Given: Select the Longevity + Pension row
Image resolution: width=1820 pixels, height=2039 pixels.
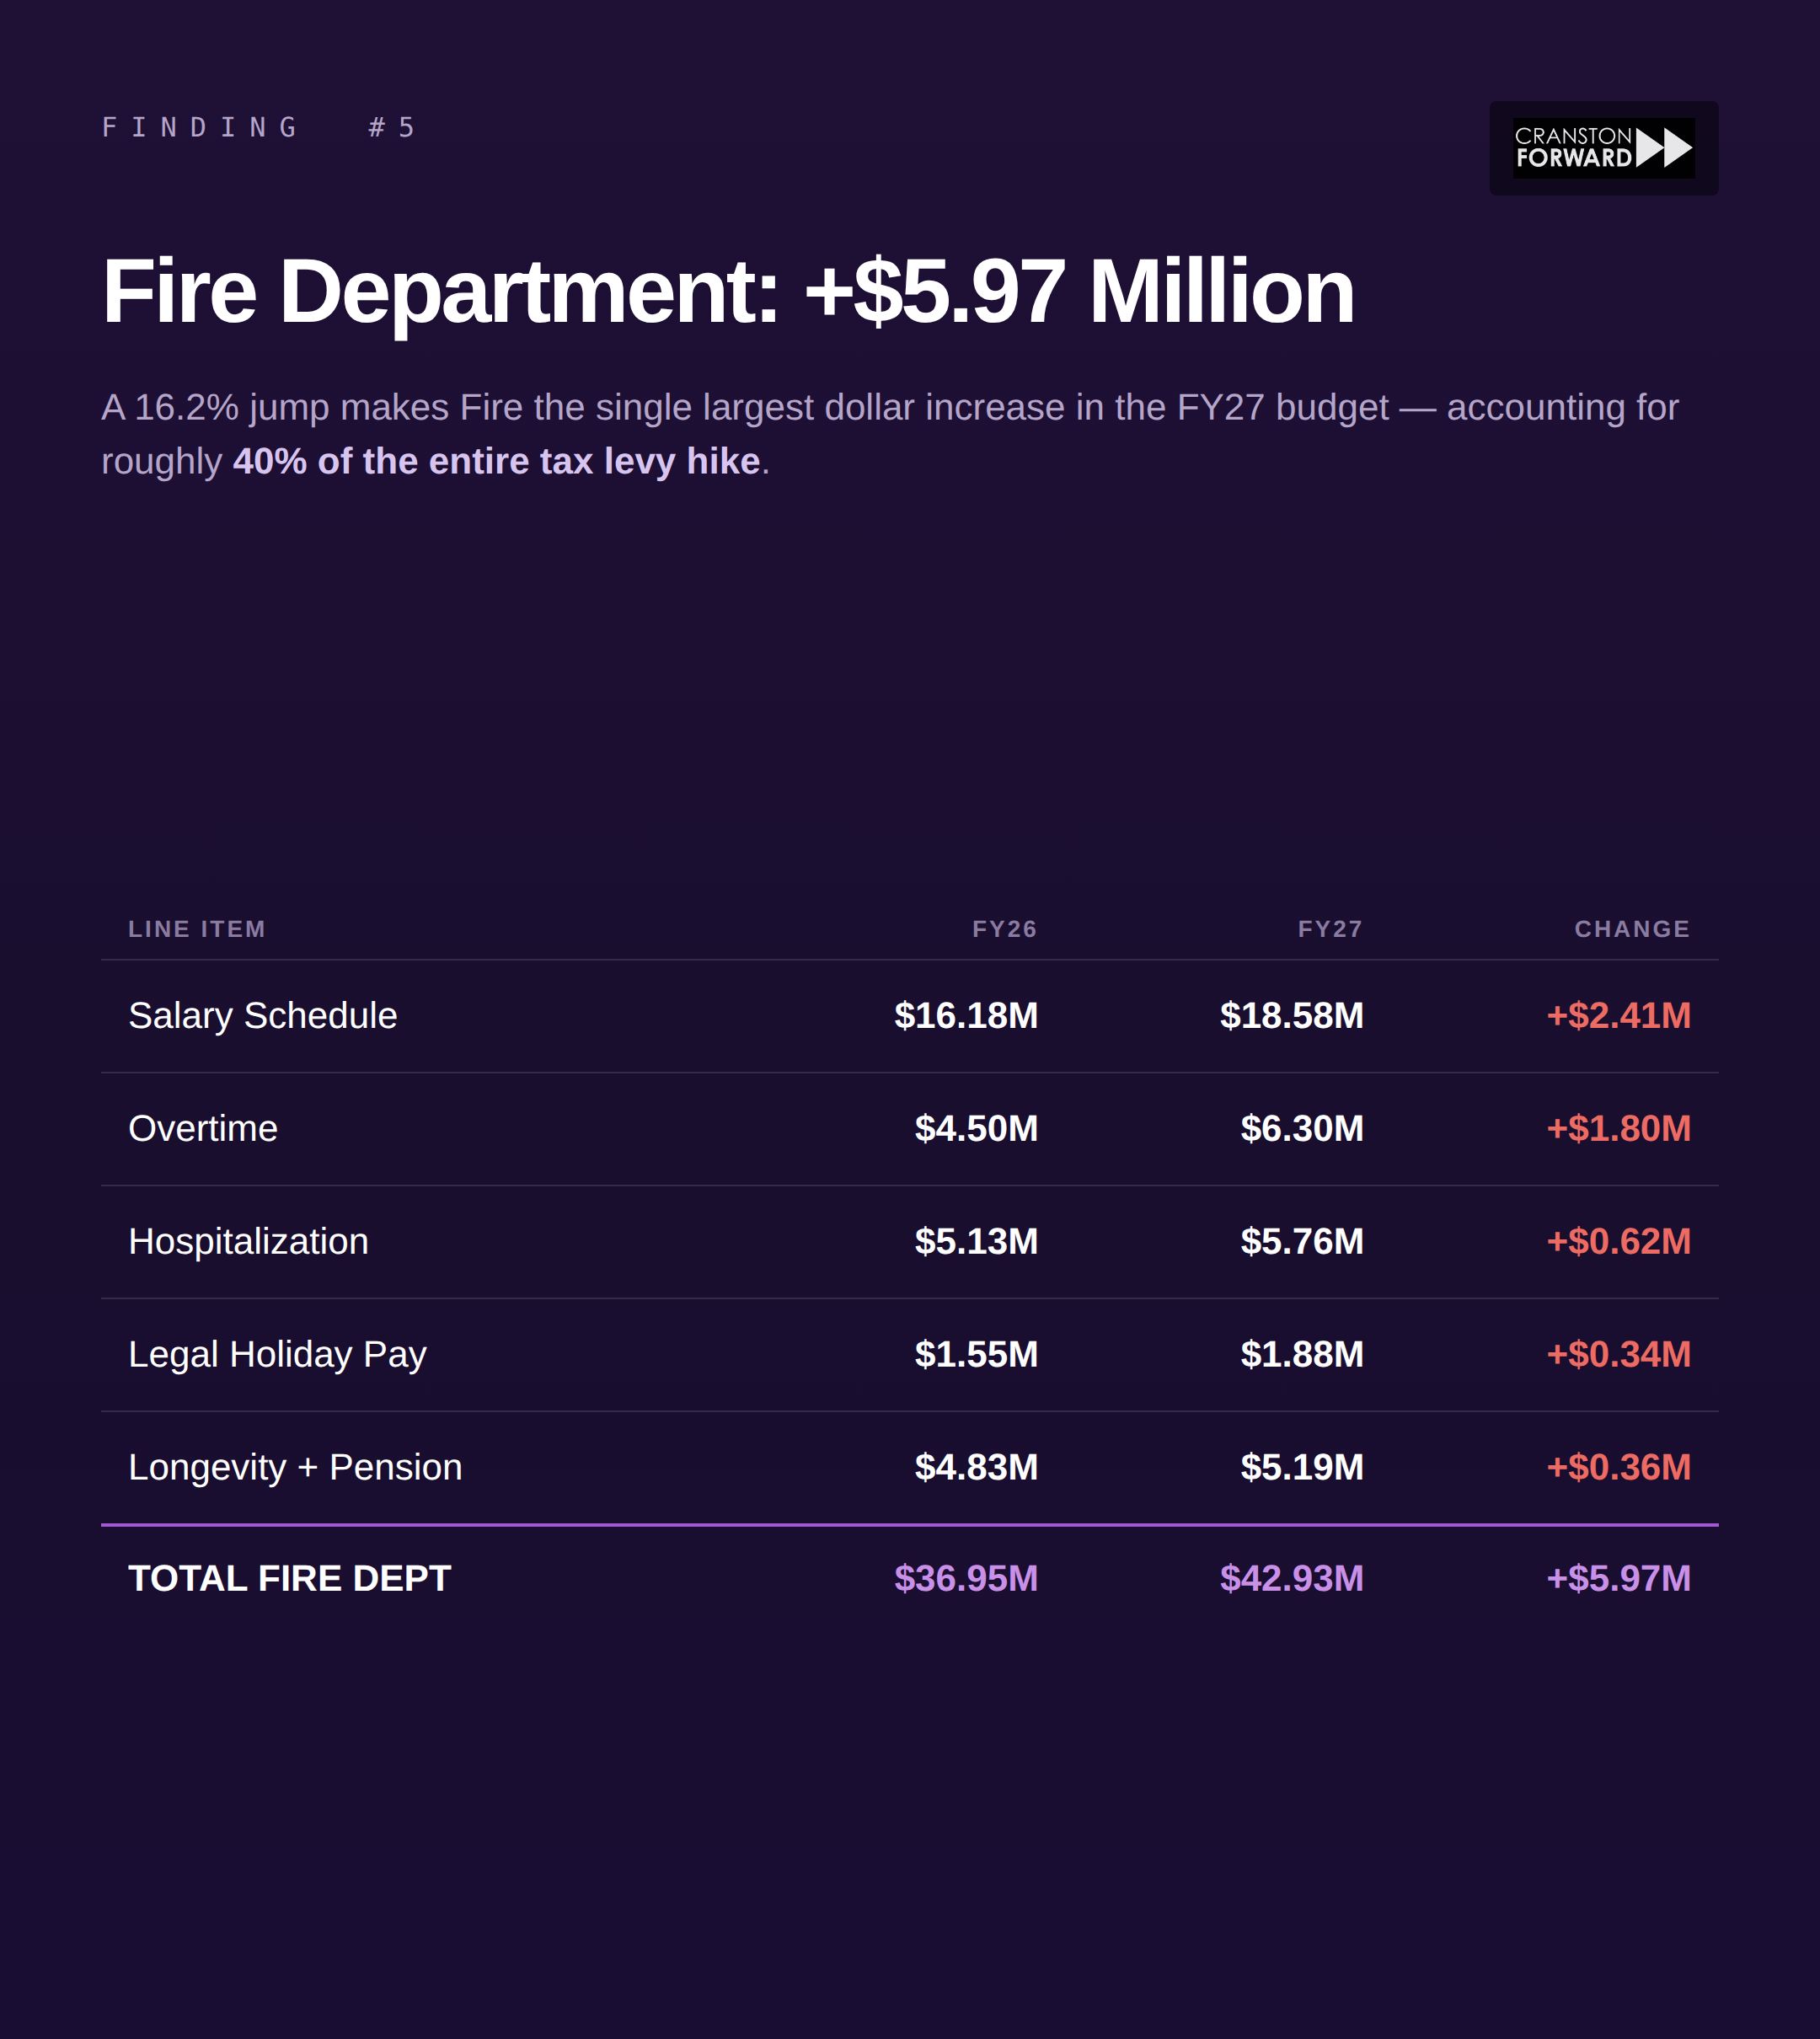Looking at the screenshot, I should pyautogui.click(x=294, y=1466).
